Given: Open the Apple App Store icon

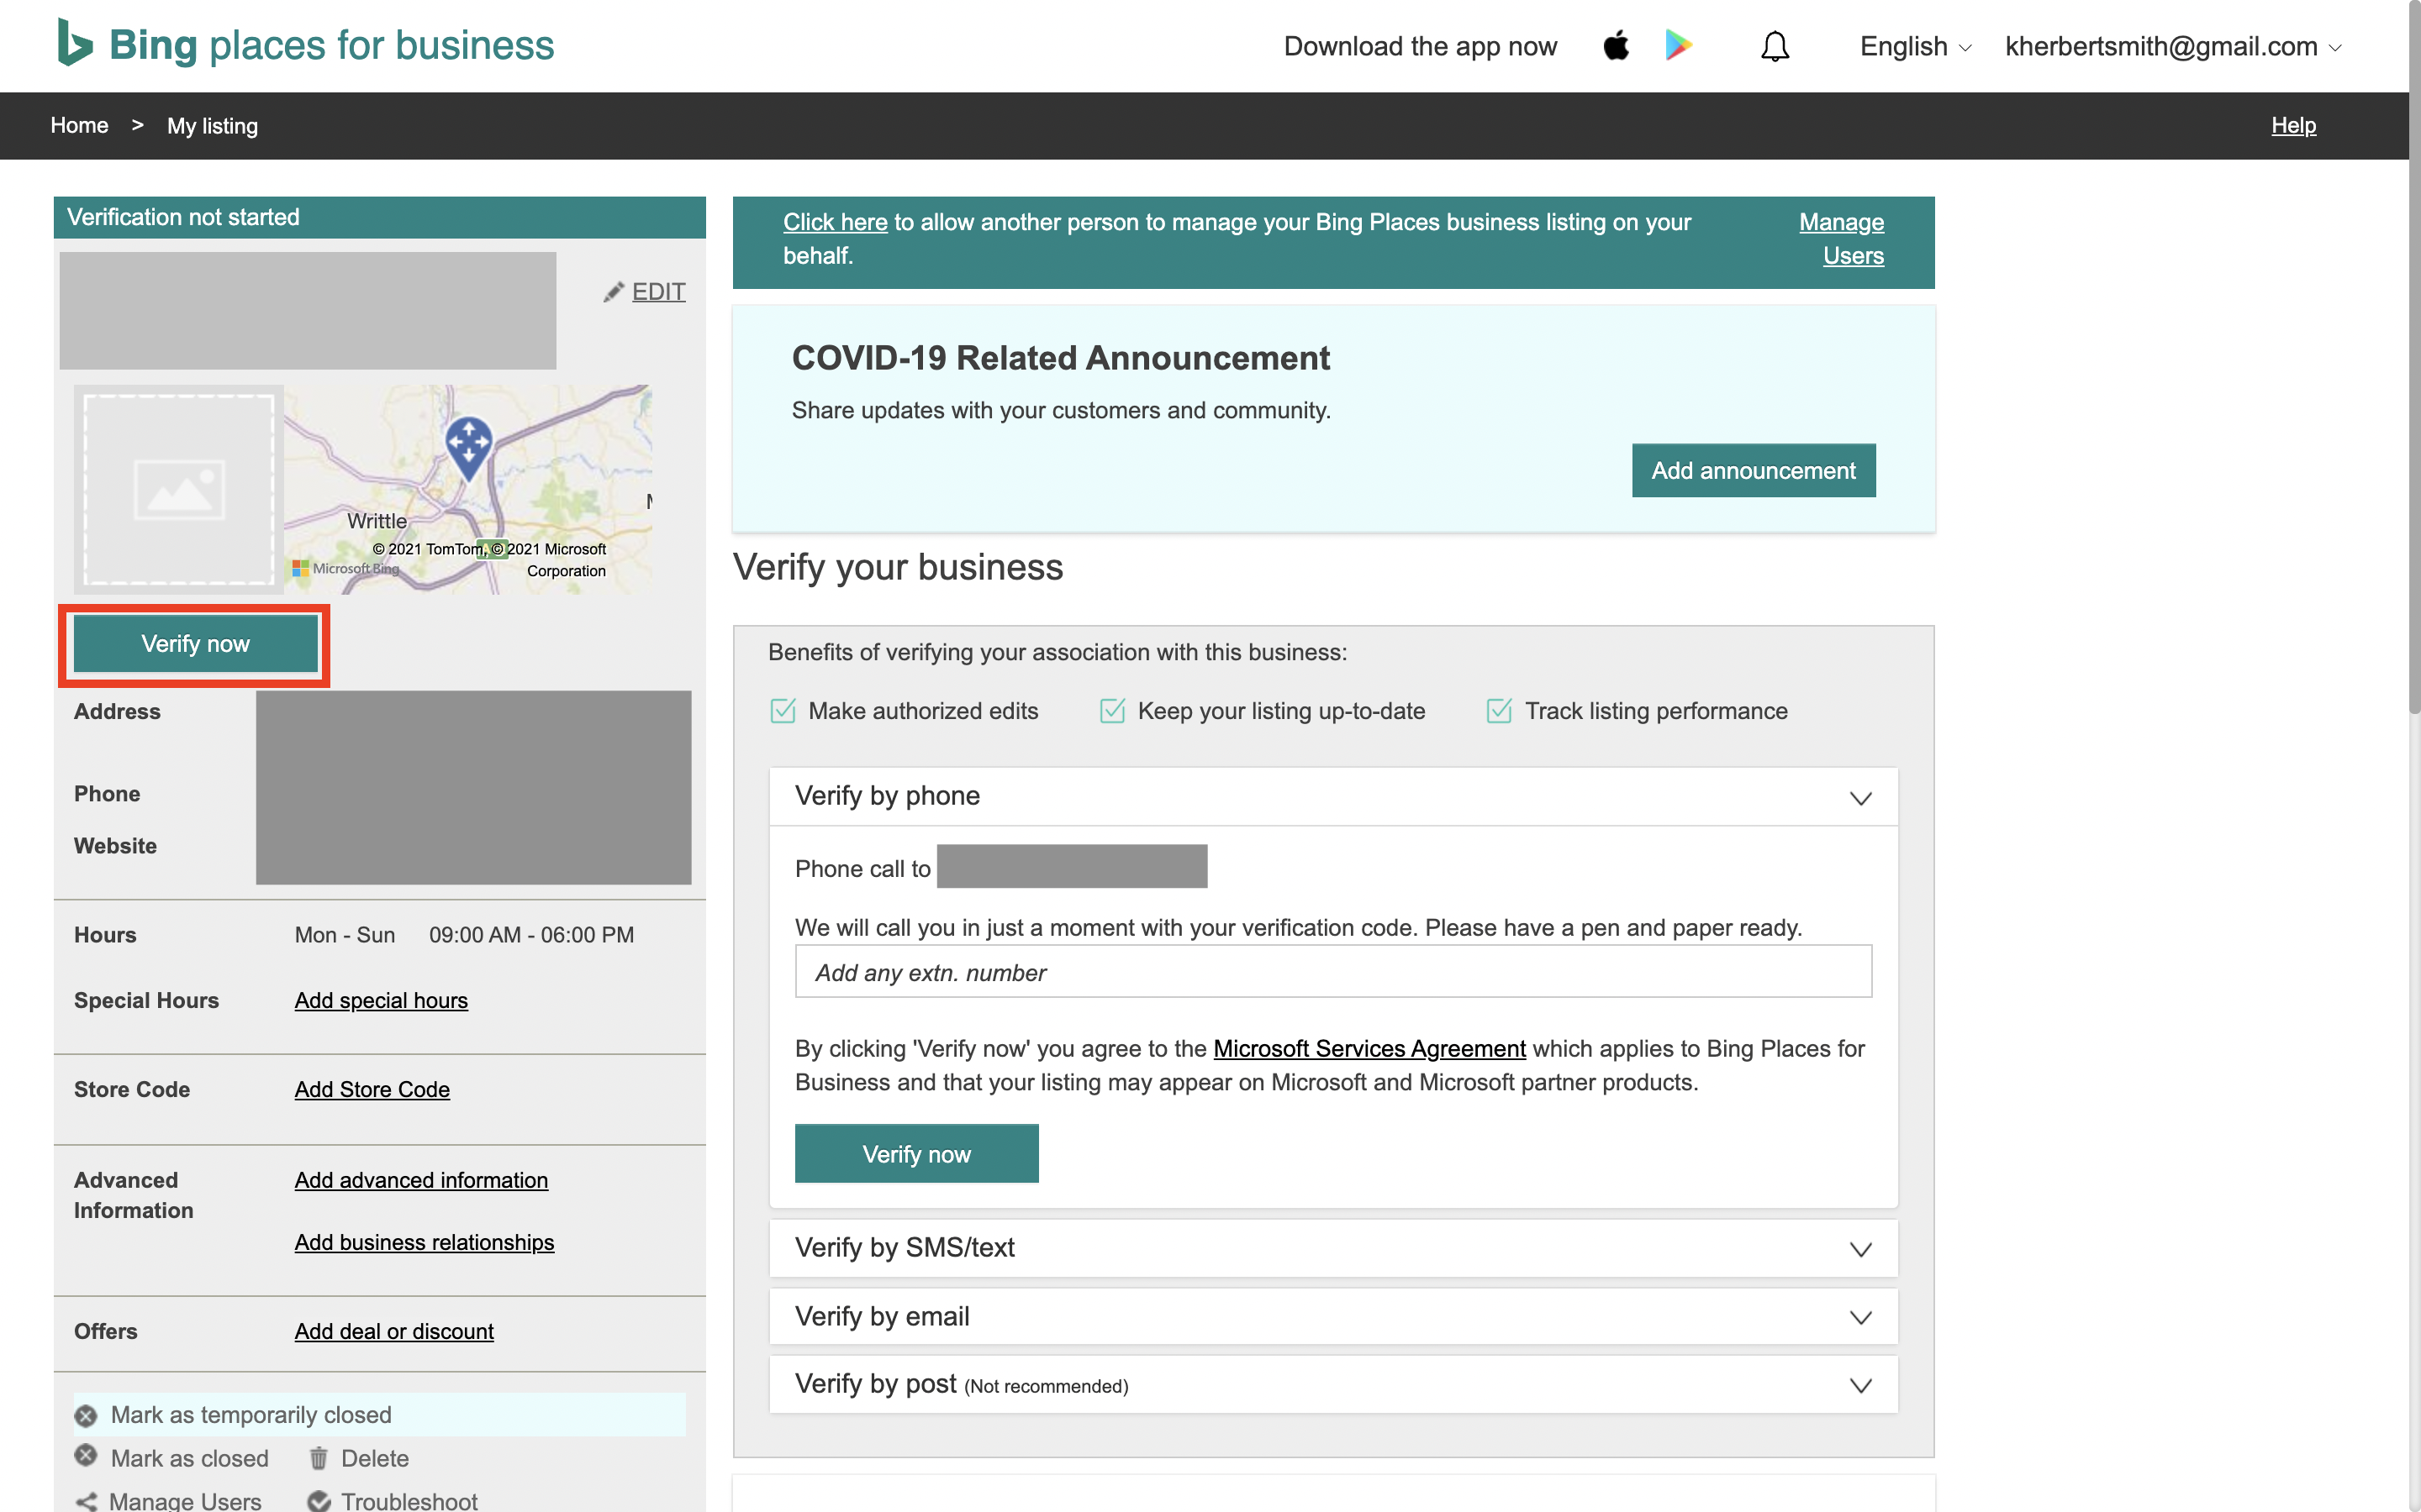Looking at the screenshot, I should [x=1616, y=45].
